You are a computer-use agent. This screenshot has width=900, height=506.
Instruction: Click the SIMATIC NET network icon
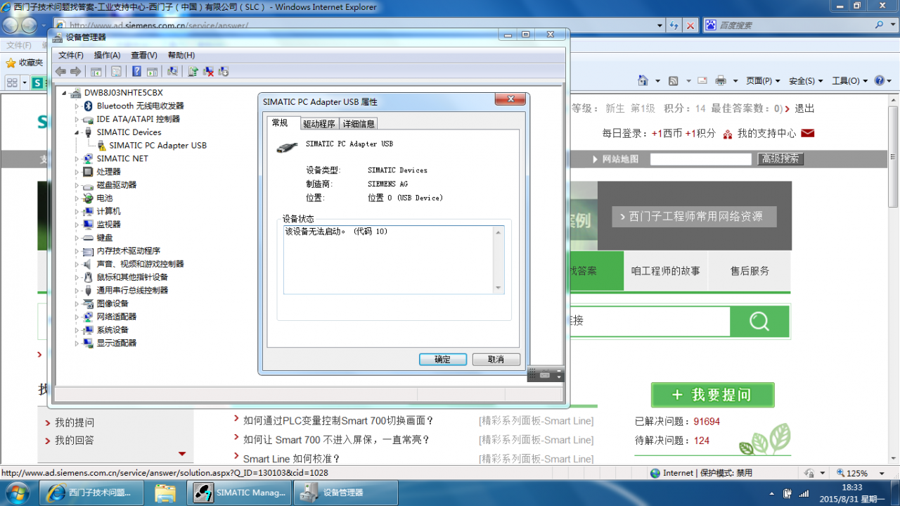point(89,159)
